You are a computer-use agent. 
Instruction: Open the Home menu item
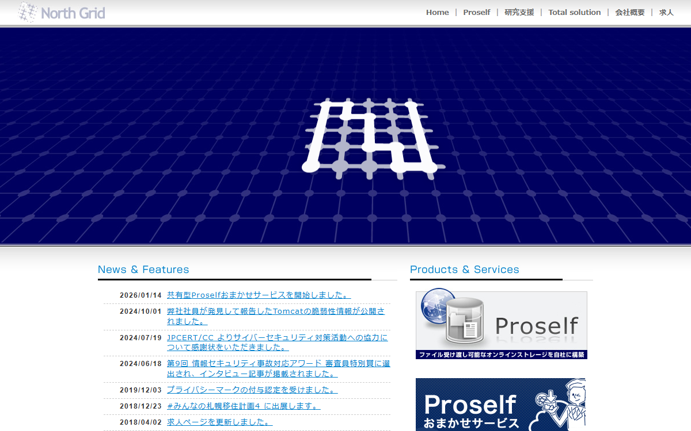pos(438,12)
